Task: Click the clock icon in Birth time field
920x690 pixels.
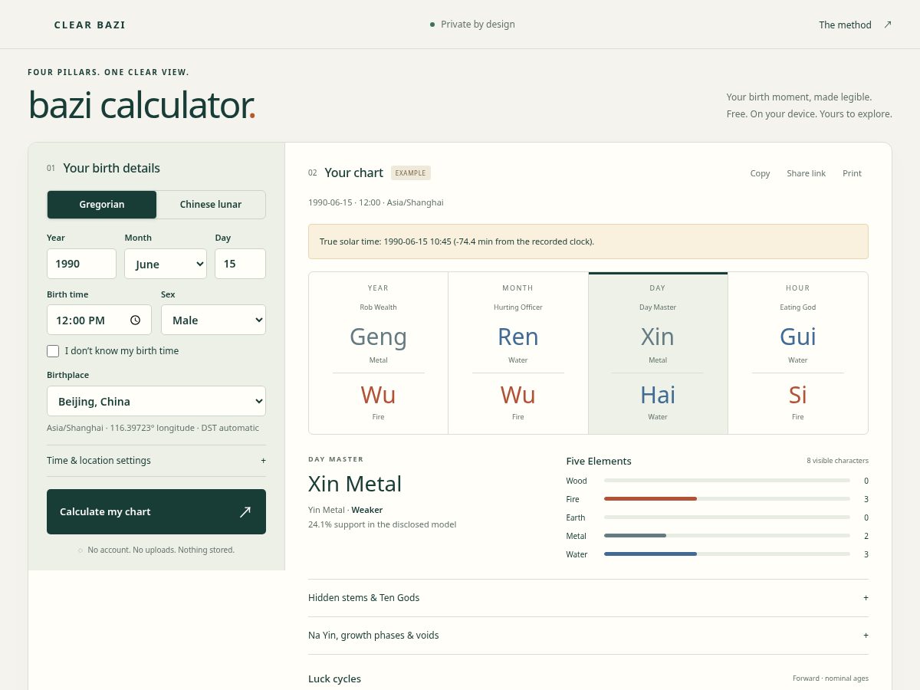Action: (136, 320)
